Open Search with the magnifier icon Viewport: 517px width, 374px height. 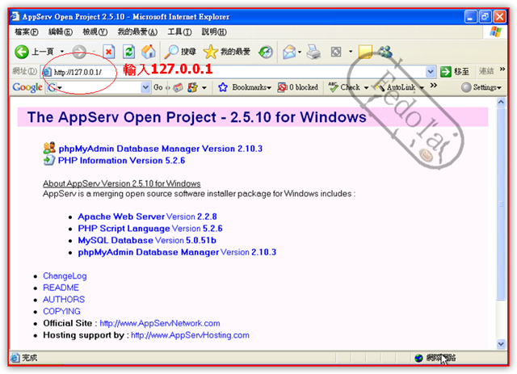coord(173,52)
